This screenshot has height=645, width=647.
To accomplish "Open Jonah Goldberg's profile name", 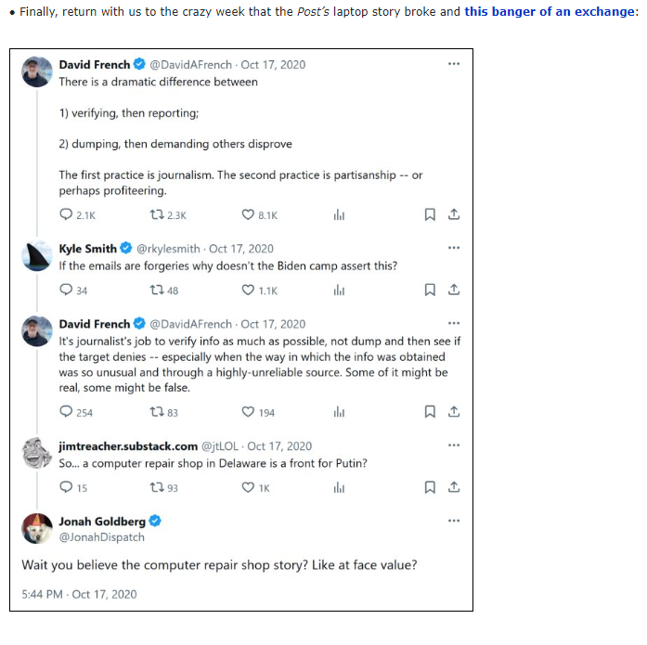I will (102, 522).
